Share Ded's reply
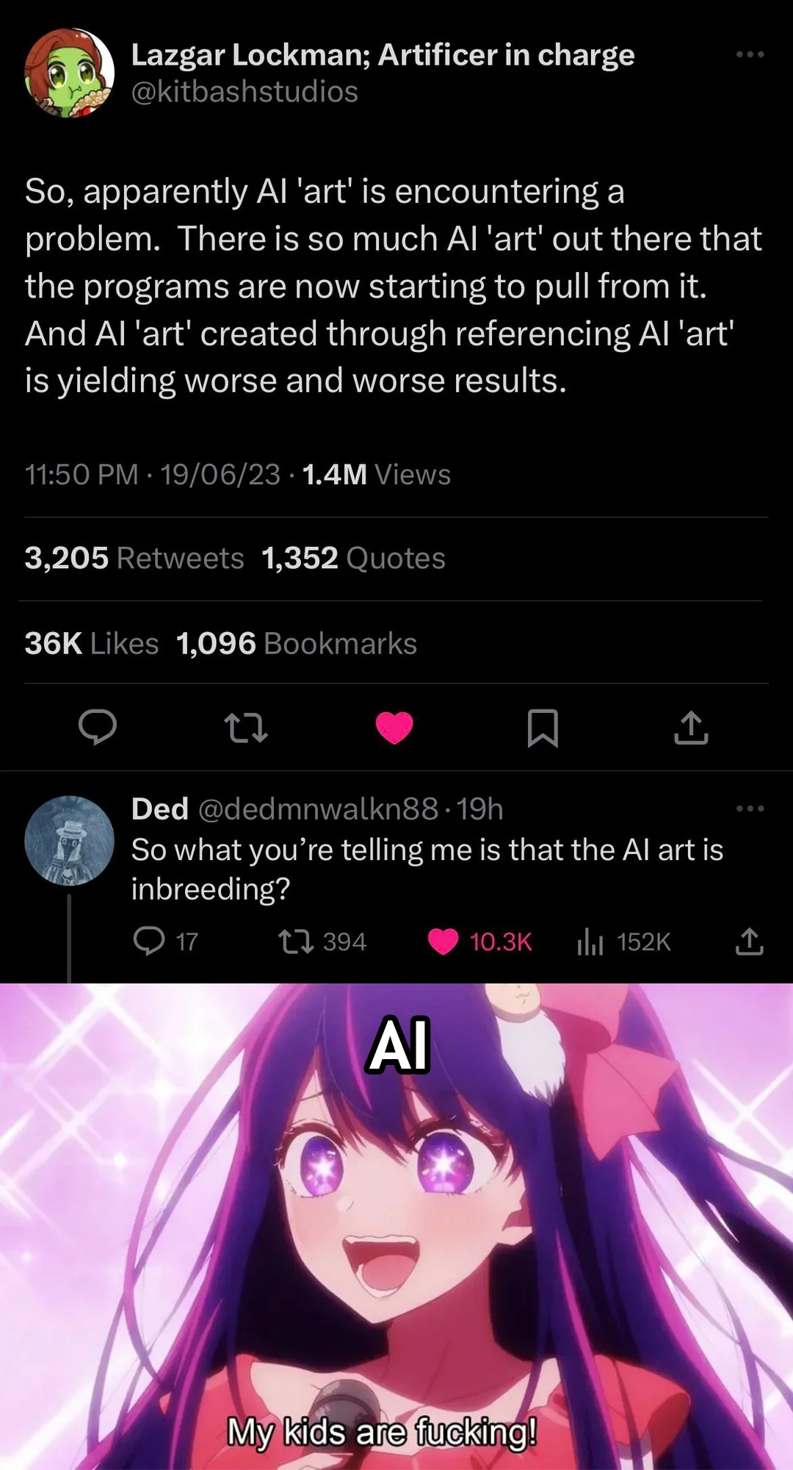This screenshot has height=1470, width=793. [x=750, y=942]
